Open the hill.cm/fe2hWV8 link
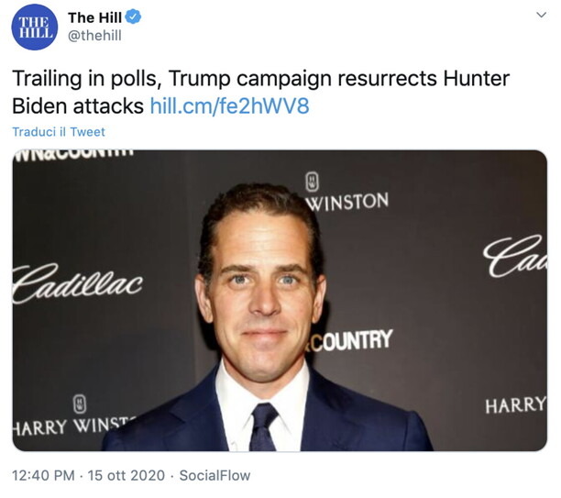Screen dimensions: 561x498 229,105
